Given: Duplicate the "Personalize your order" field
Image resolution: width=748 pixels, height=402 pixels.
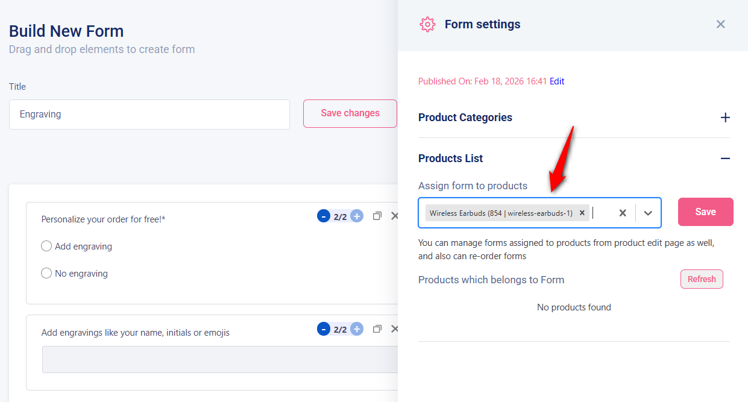Looking at the screenshot, I should [x=377, y=215].
